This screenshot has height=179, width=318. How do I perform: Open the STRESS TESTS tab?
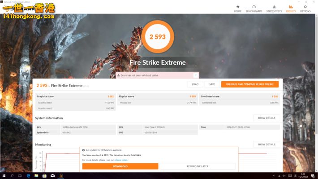(x=274, y=9)
